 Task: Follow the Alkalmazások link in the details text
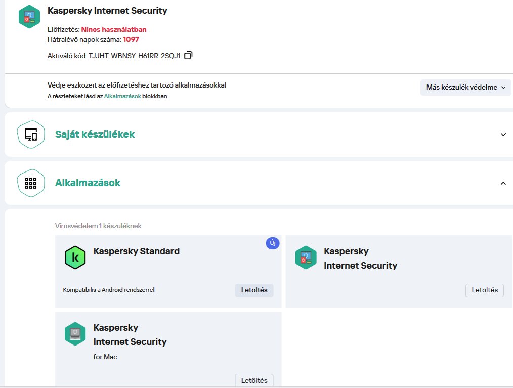[122, 96]
